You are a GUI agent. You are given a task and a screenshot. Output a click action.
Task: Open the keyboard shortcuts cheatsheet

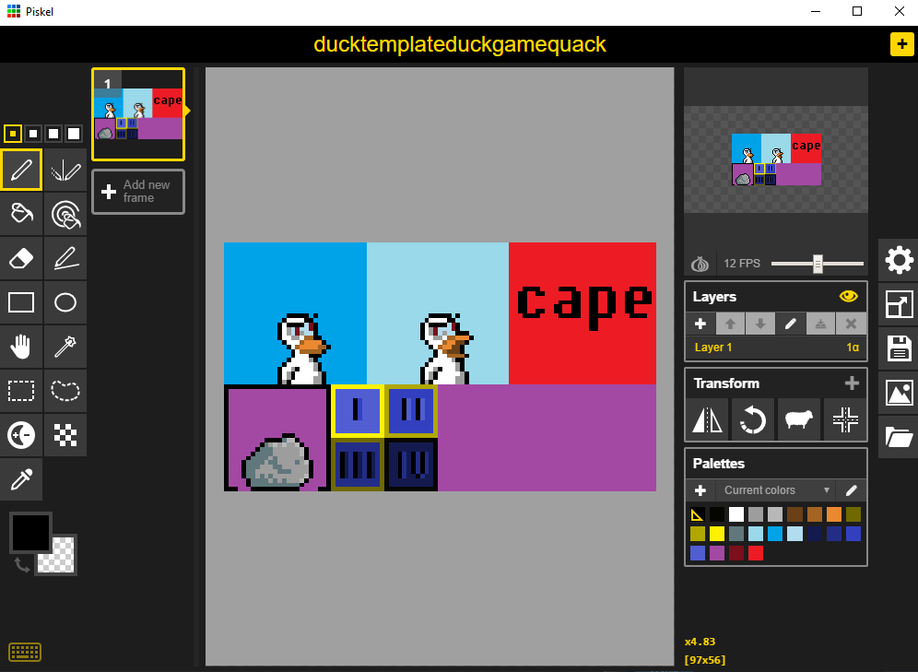click(x=25, y=652)
